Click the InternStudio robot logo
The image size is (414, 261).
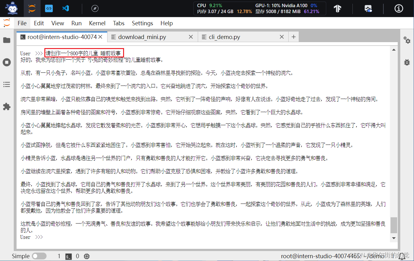[x=11, y=8]
